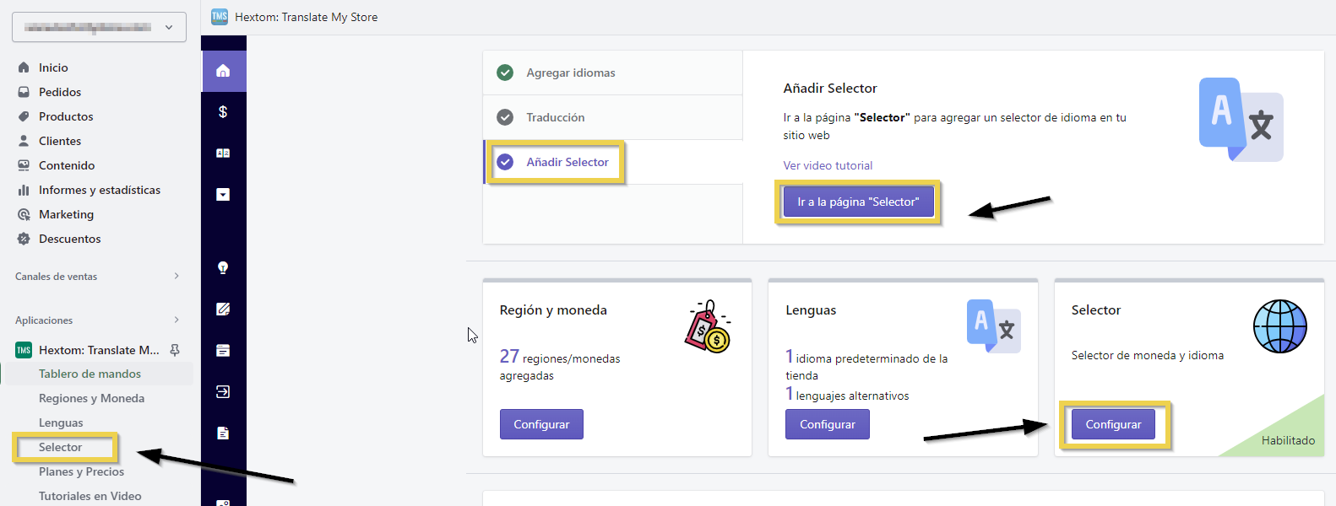Click Configurar in the Selector card
This screenshot has width=1336, height=506.
click(1113, 425)
